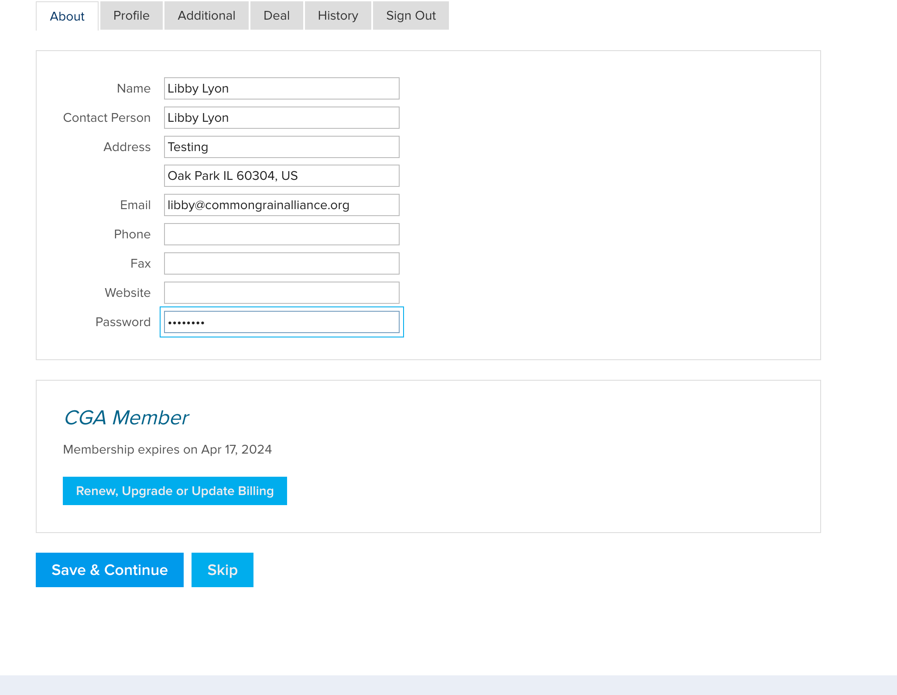
Task: Focus the Address field containing Testing
Action: click(282, 147)
